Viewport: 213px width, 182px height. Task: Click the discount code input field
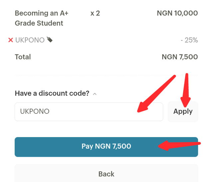point(89,112)
